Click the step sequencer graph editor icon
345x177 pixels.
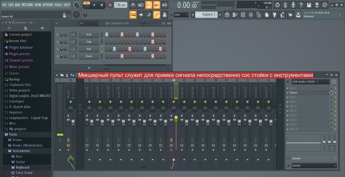pyautogui.click(x=164, y=23)
